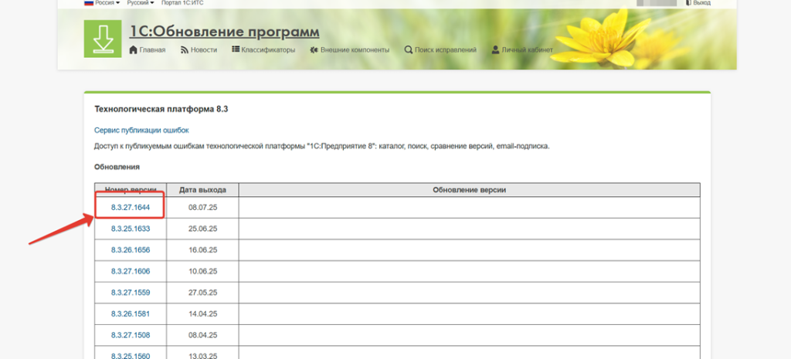
Task: Open Портал 1С:ИТС link
Action: pyautogui.click(x=182, y=2)
